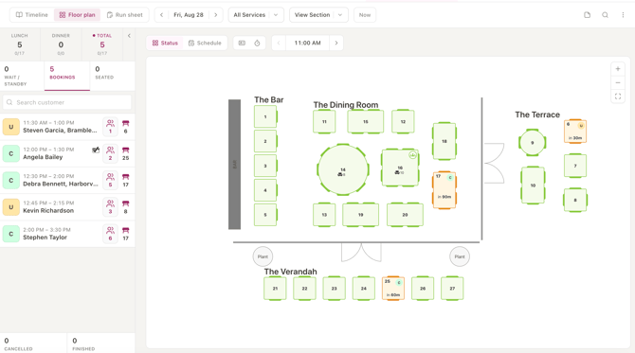Toggle the Status floor view
This screenshot has height=353, width=635.
pos(165,43)
